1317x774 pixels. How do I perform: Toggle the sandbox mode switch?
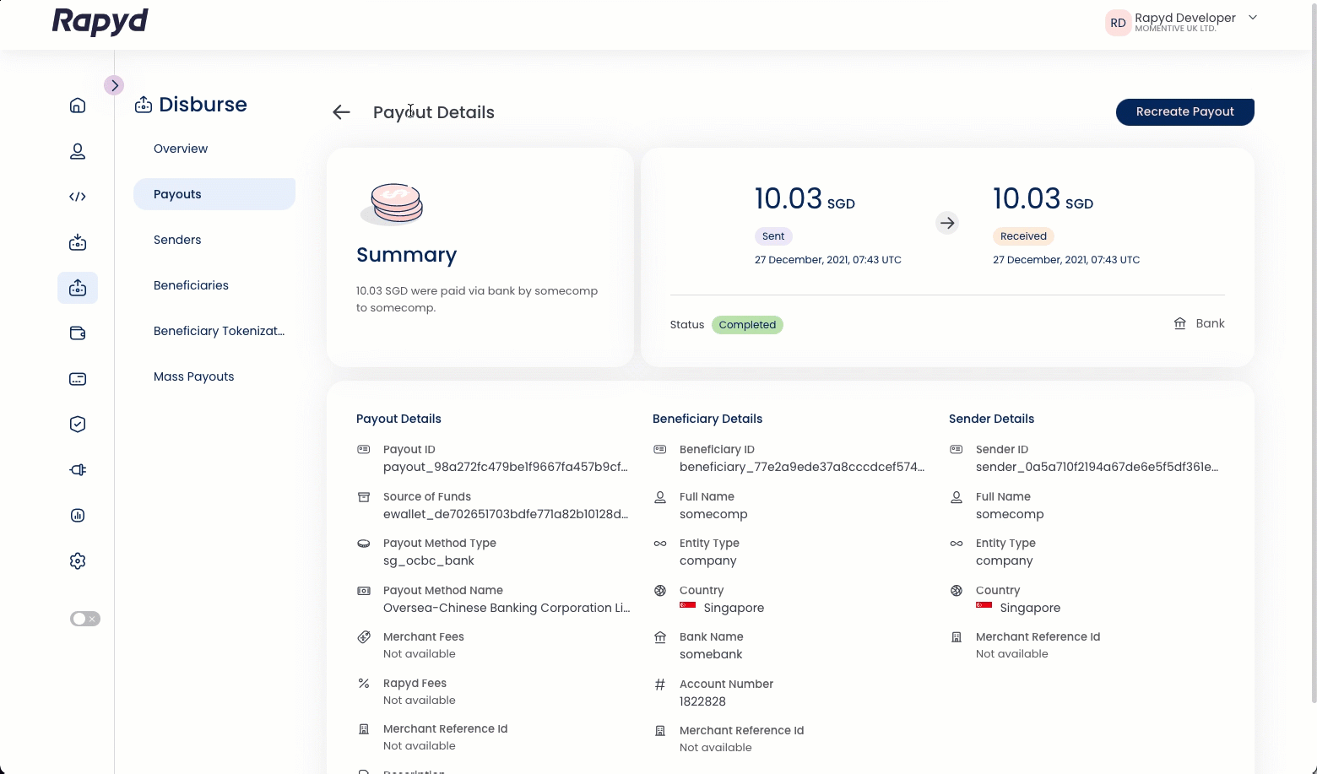pos(85,619)
